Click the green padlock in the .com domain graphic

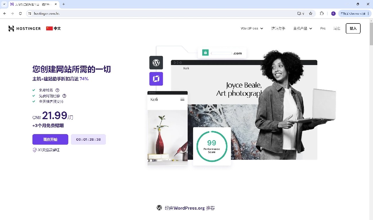[205, 52]
